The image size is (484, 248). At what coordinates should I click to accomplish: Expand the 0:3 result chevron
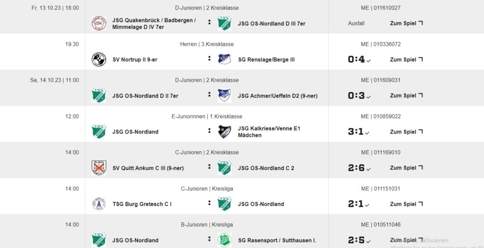pyautogui.click(x=368, y=97)
